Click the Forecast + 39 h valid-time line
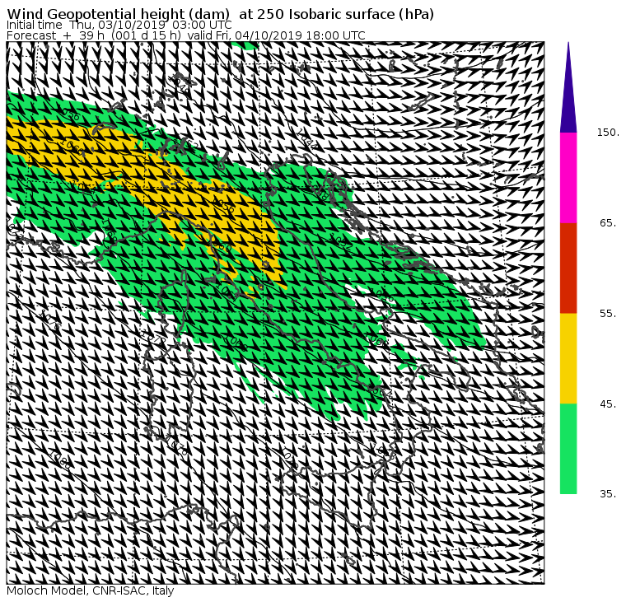This screenshot has height=602, width=626. pyautogui.click(x=186, y=35)
